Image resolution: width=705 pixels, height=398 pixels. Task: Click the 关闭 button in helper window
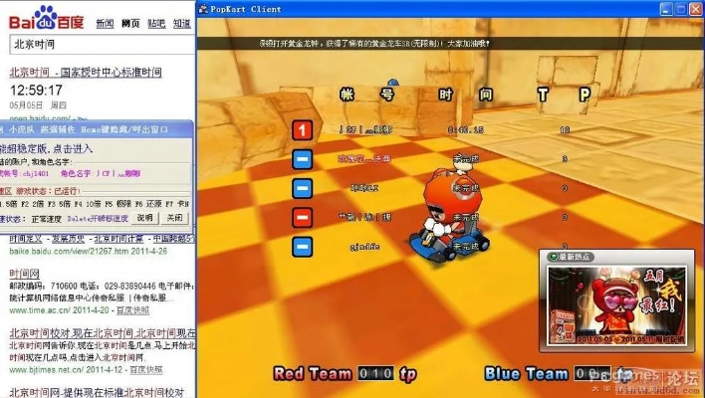(x=174, y=218)
